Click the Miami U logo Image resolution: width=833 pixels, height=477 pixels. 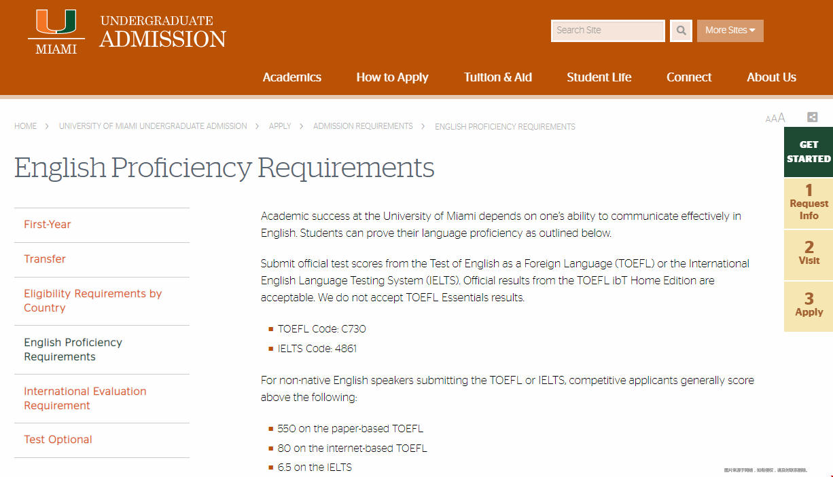pyautogui.click(x=56, y=32)
